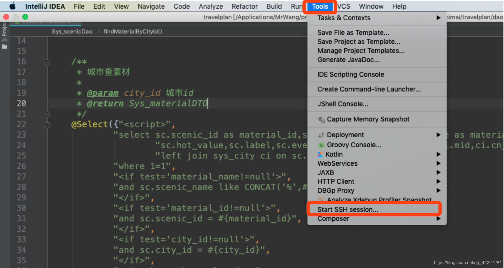504x268 pixels.
Task: Expand the WebServices submenu
Action: (377, 163)
